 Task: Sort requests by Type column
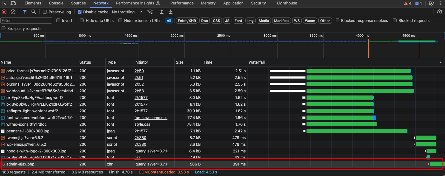119,62
